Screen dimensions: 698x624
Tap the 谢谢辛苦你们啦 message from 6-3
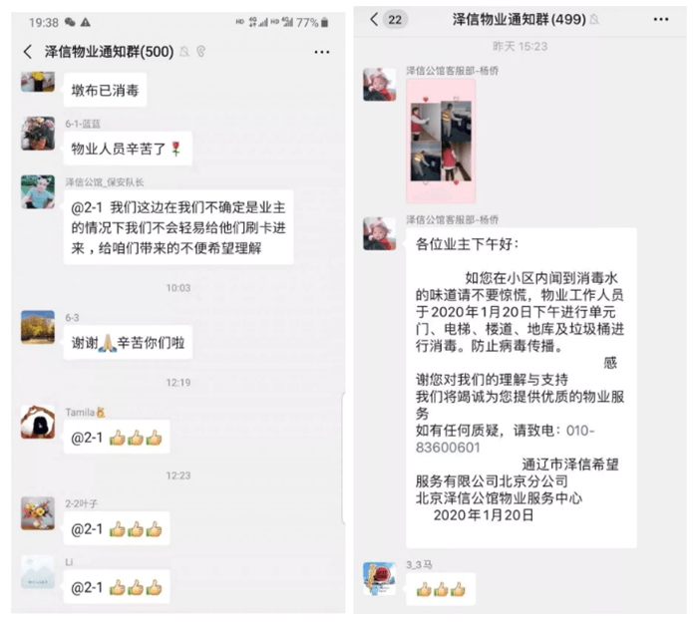coord(128,342)
